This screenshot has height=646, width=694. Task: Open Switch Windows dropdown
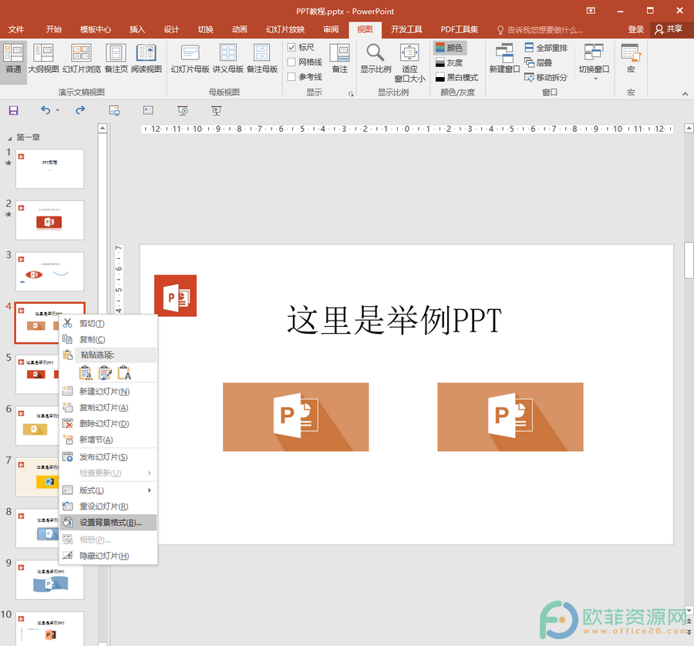[594, 62]
